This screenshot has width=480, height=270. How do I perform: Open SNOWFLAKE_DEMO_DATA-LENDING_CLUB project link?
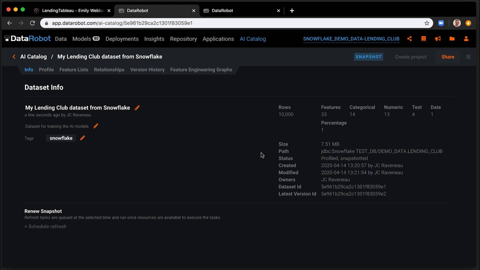[351, 39]
